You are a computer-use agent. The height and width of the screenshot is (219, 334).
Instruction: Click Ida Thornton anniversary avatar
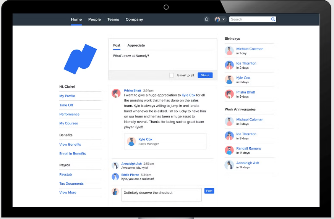point(229,136)
